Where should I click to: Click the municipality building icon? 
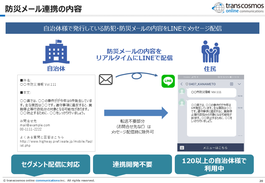point(56,52)
